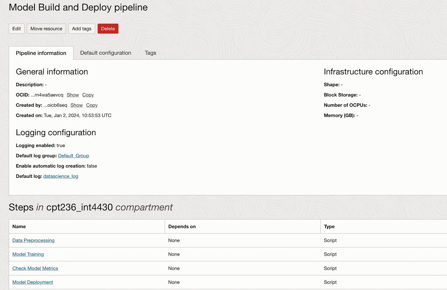
Task: Copy the Created by identifier
Action: (91, 105)
